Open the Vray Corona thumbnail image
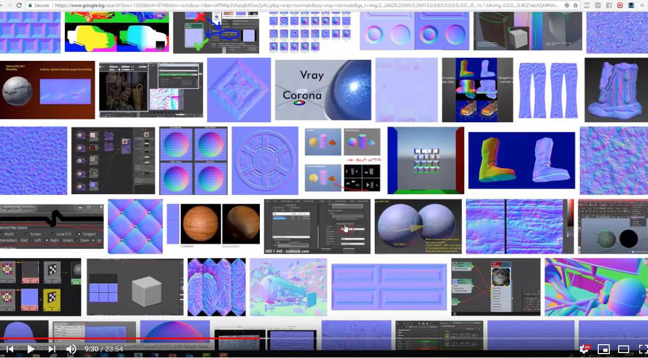The width and height of the screenshot is (648, 358). coord(323,90)
